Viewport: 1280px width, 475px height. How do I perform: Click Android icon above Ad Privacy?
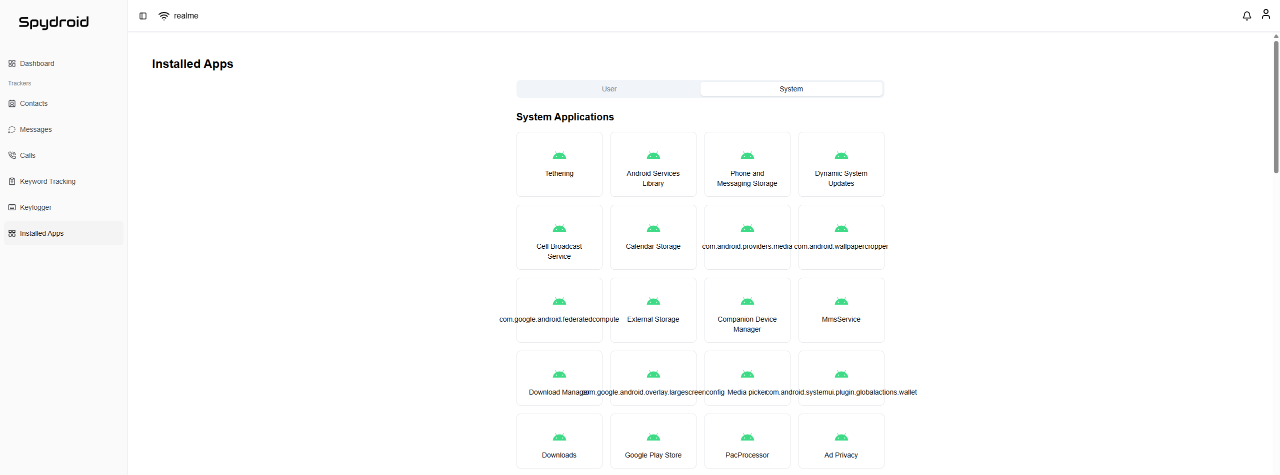coord(841,437)
